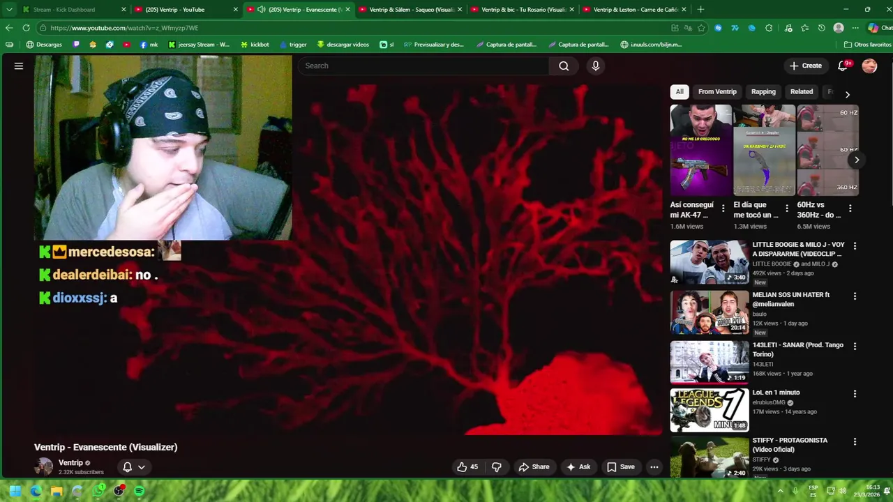Screen dimensions: 893x502
Task: Open the tab search dropdown arrow
Action: tap(9, 9)
